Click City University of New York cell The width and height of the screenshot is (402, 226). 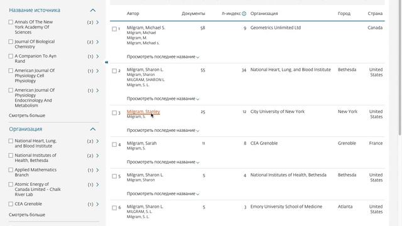point(278,112)
